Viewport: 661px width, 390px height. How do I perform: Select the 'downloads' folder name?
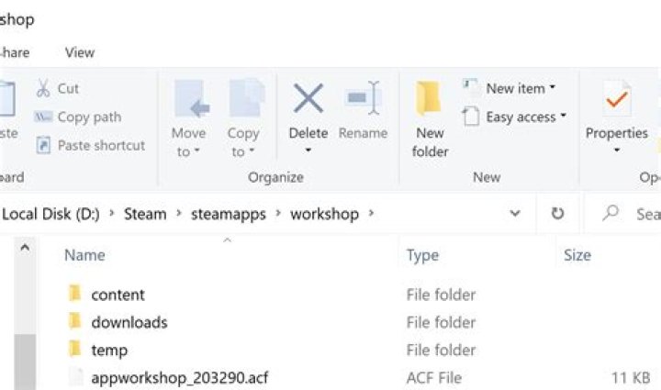coord(129,323)
